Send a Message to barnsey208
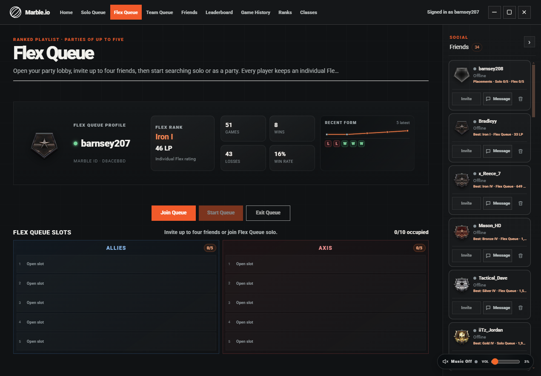541x376 pixels. 498,99
